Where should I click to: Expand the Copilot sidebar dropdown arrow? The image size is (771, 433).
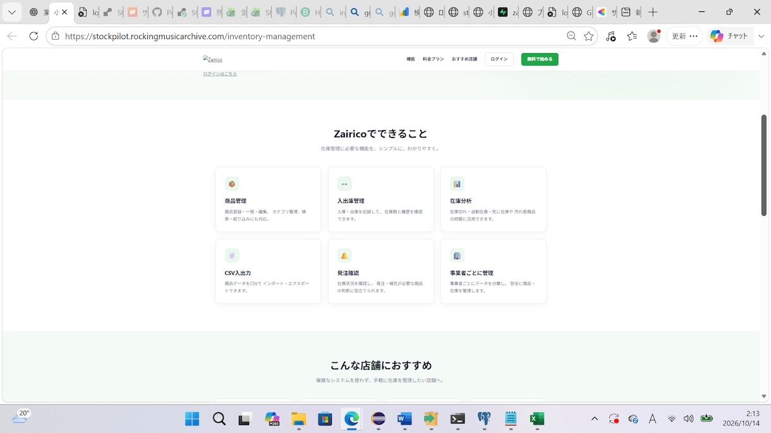(x=762, y=36)
